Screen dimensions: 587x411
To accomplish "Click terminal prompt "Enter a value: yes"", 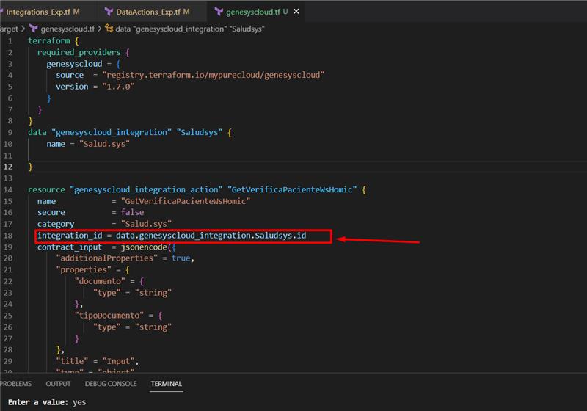I will tap(47, 402).
